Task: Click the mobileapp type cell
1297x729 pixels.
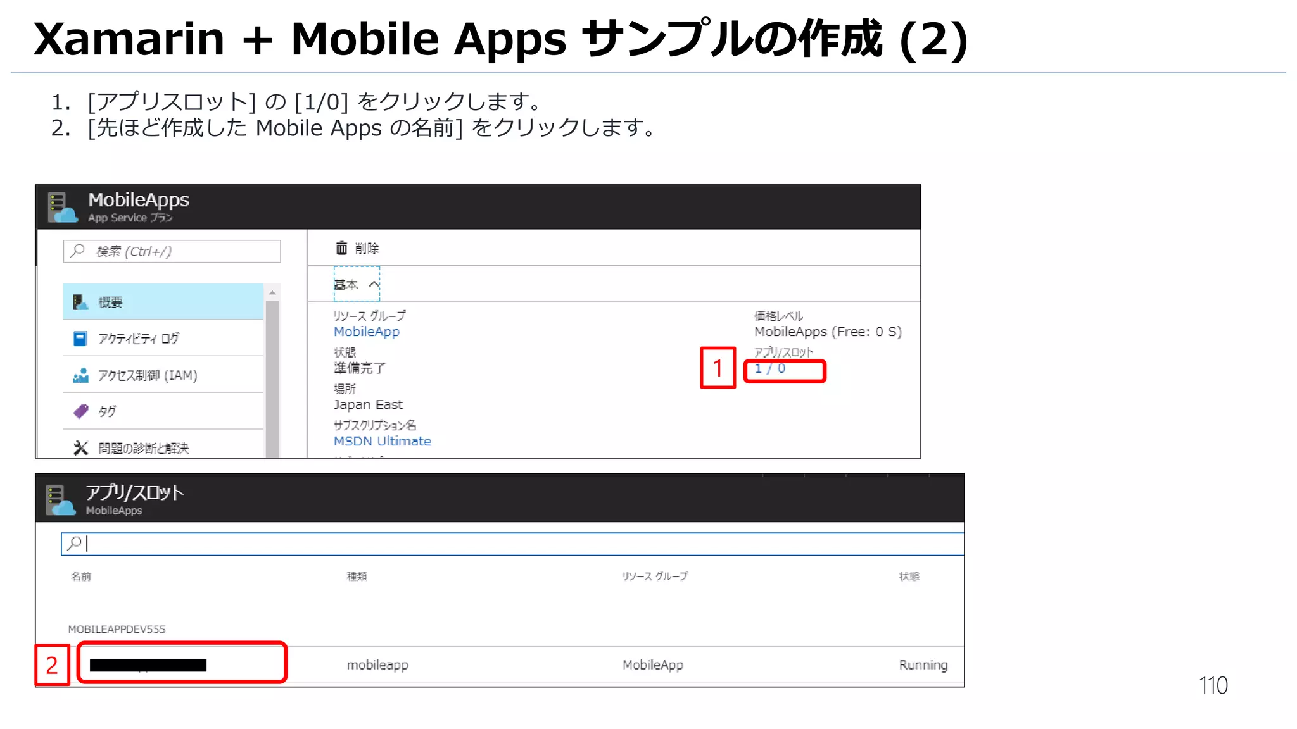Action: (377, 665)
